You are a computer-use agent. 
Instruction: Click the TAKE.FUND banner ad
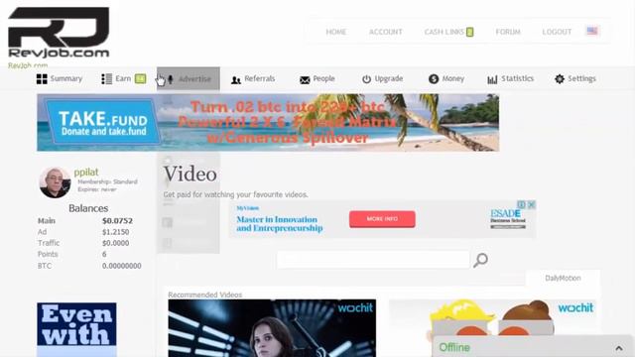(x=268, y=123)
